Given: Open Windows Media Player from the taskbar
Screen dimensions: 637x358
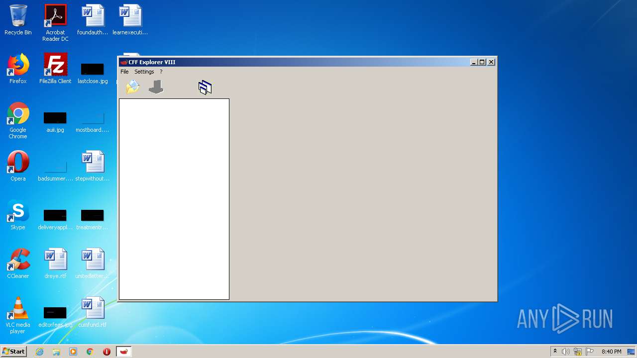Looking at the screenshot, I should pos(73,352).
